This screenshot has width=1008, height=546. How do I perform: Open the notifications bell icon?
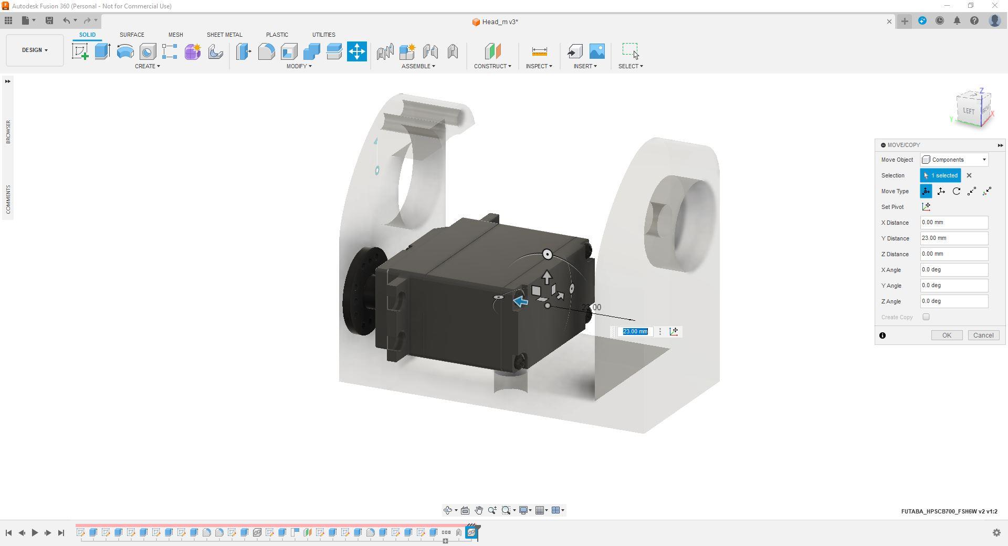pos(957,21)
